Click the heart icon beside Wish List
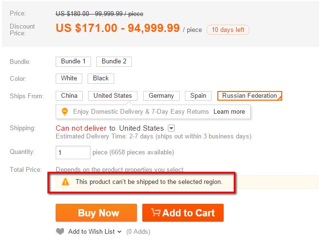 point(60,231)
